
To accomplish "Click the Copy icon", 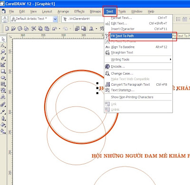I will (40, 28).
